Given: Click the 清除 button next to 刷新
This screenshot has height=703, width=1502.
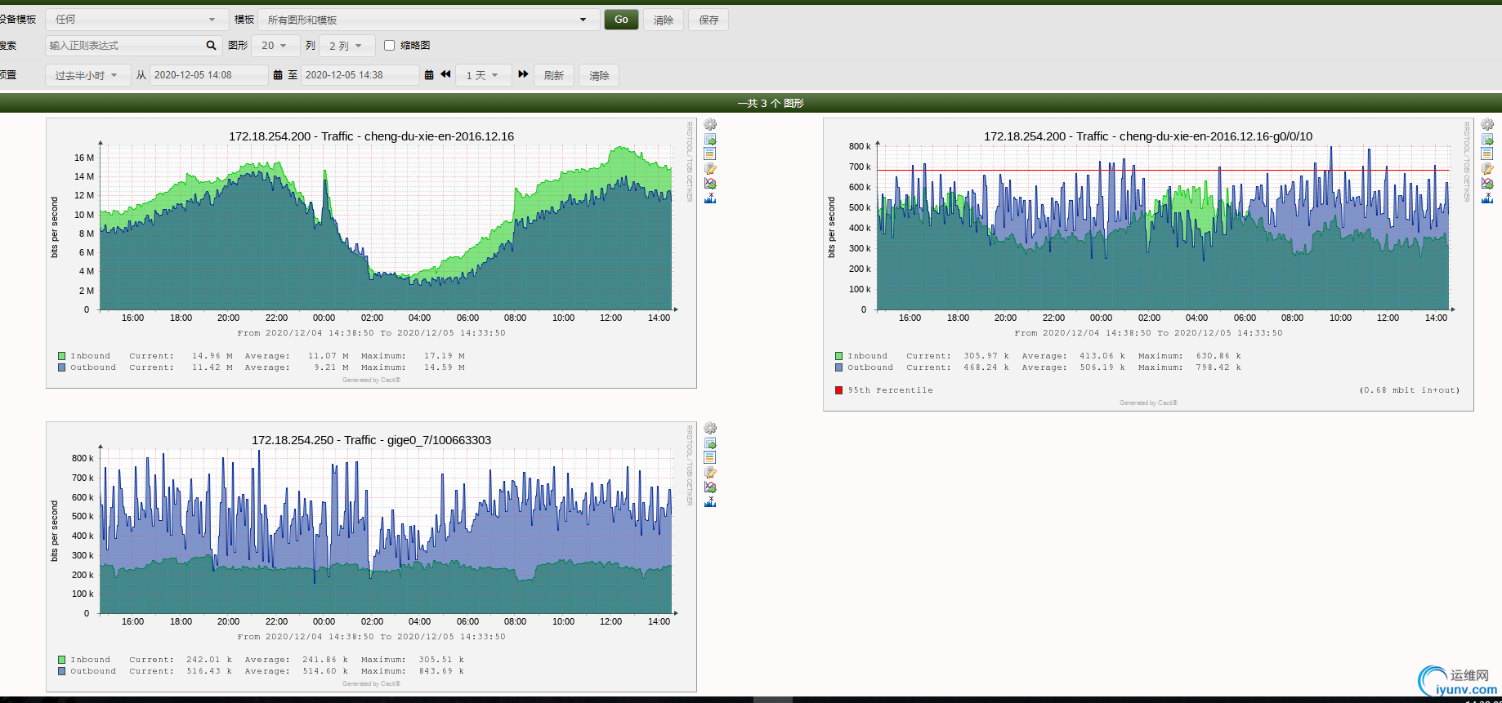Looking at the screenshot, I should pyautogui.click(x=599, y=75).
